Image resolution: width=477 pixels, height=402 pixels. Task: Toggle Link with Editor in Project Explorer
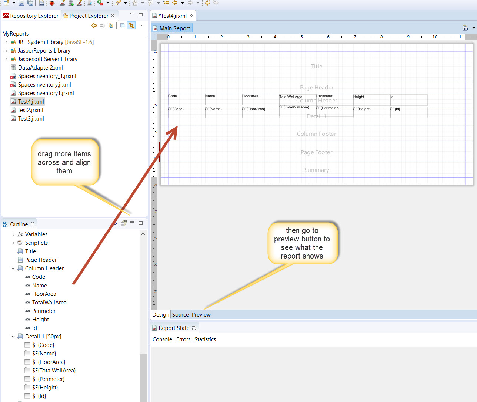pyautogui.click(x=131, y=26)
